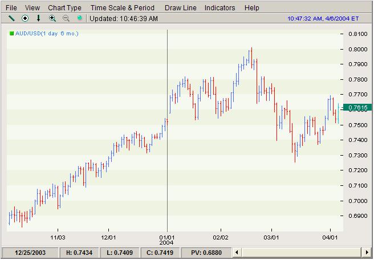Zoom in on the chart
This screenshot has height=260, width=374.
click(52, 18)
